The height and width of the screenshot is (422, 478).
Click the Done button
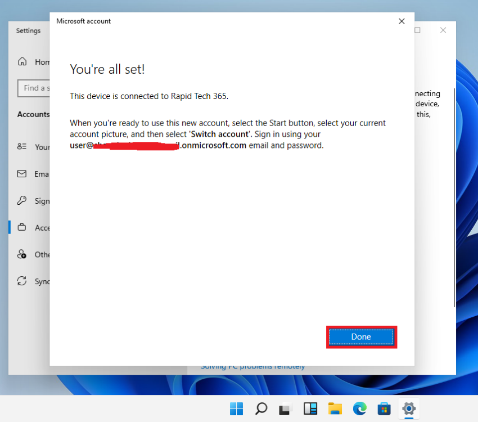(361, 336)
